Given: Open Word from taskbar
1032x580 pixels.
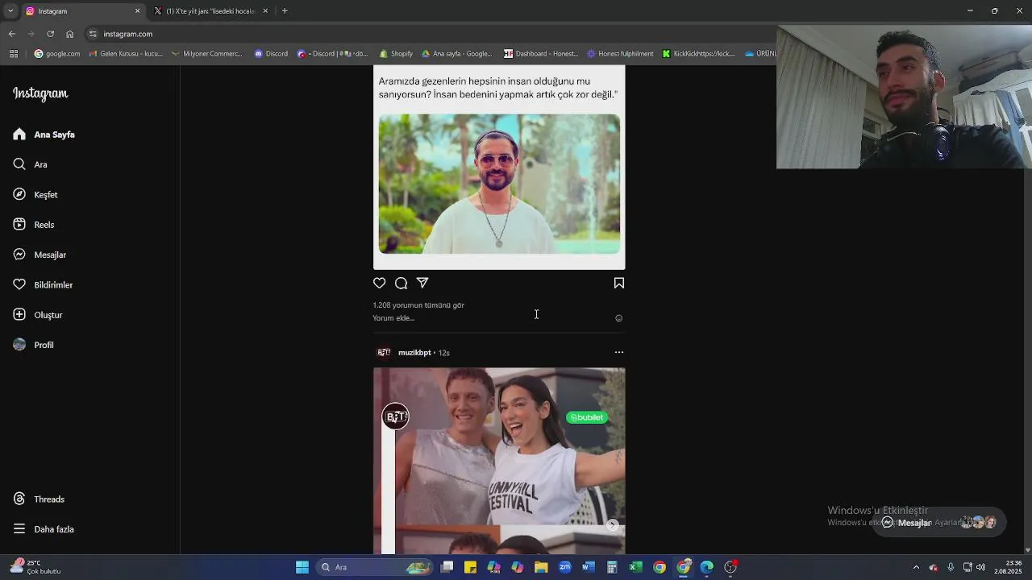Looking at the screenshot, I should [x=588, y=567].
